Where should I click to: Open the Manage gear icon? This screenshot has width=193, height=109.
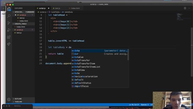(9, 99)
